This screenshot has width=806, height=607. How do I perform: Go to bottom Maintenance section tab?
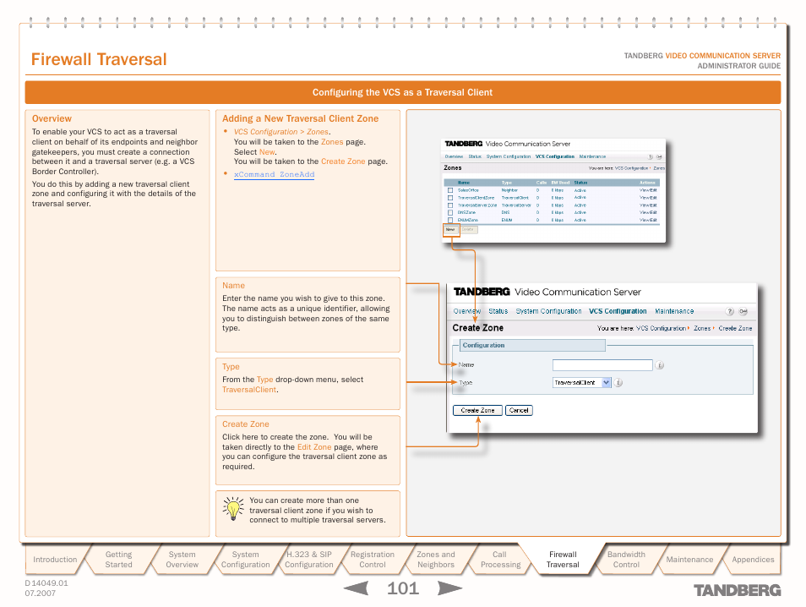(x=689, y=560)
